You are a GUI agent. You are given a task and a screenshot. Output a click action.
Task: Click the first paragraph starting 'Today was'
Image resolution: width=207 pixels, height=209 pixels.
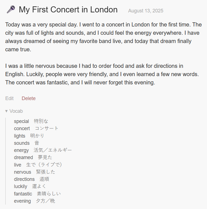pos(104,37)
